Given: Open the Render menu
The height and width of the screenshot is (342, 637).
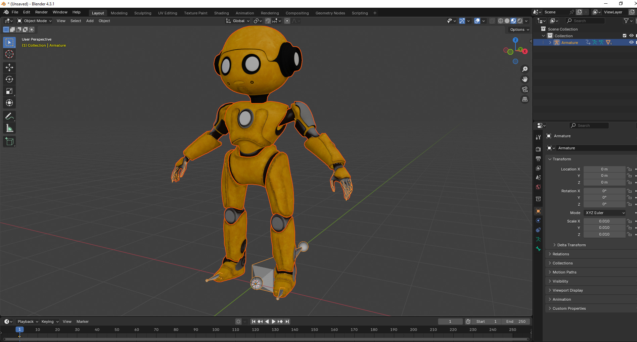Looking at the screenshot, I should [x=41, y=12].
